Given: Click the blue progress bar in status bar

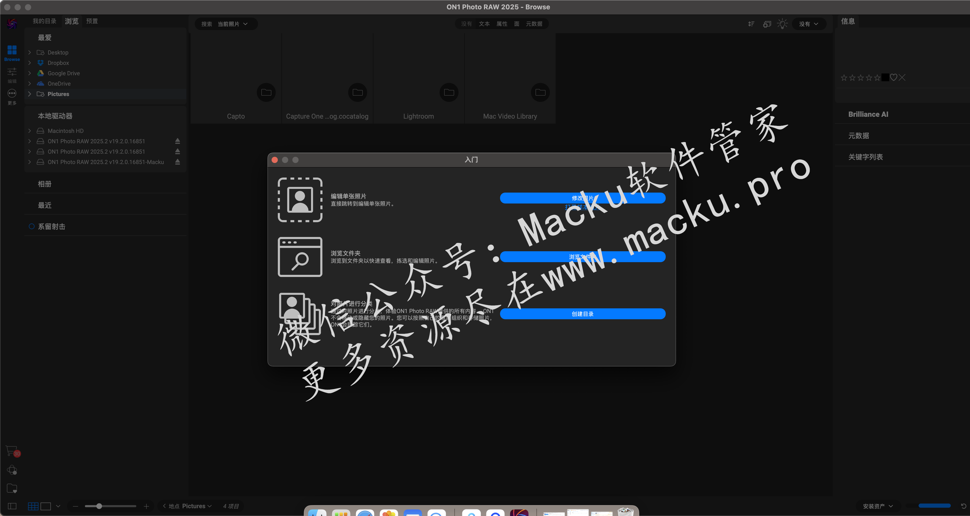Looking at the screenshot, I should 935,506.
